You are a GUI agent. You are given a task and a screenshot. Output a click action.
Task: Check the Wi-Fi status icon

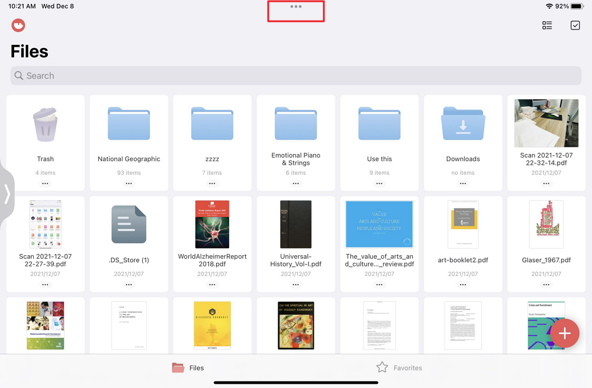[549, 6]
